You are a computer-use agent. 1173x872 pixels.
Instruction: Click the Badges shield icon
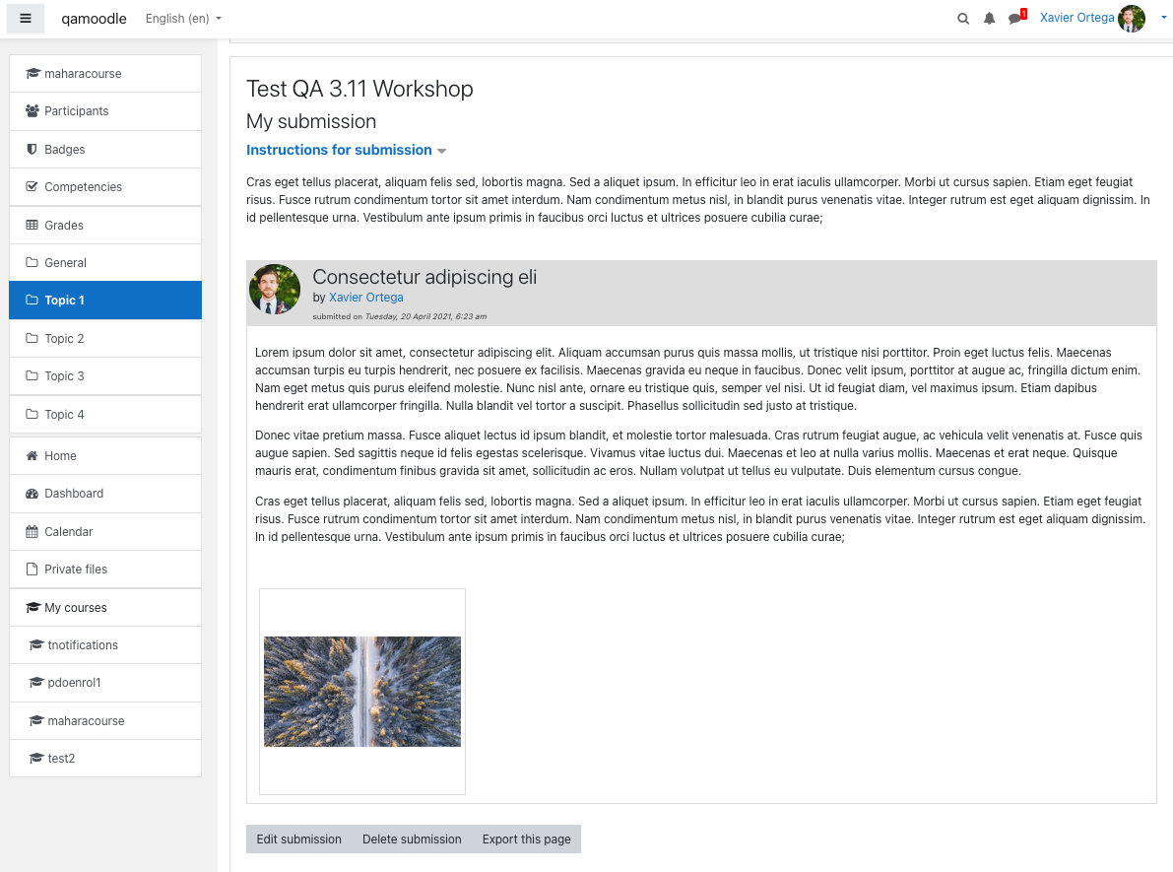[32, 149]
